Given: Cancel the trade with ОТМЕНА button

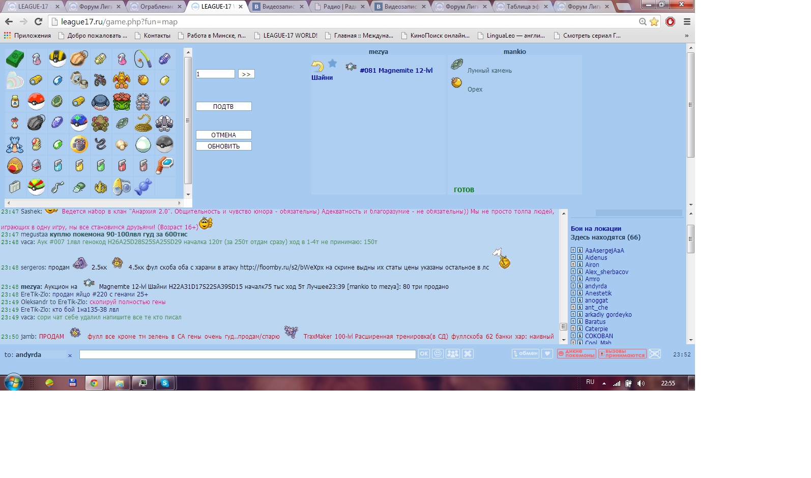Looking at the screenshot, I should (224, 135).
